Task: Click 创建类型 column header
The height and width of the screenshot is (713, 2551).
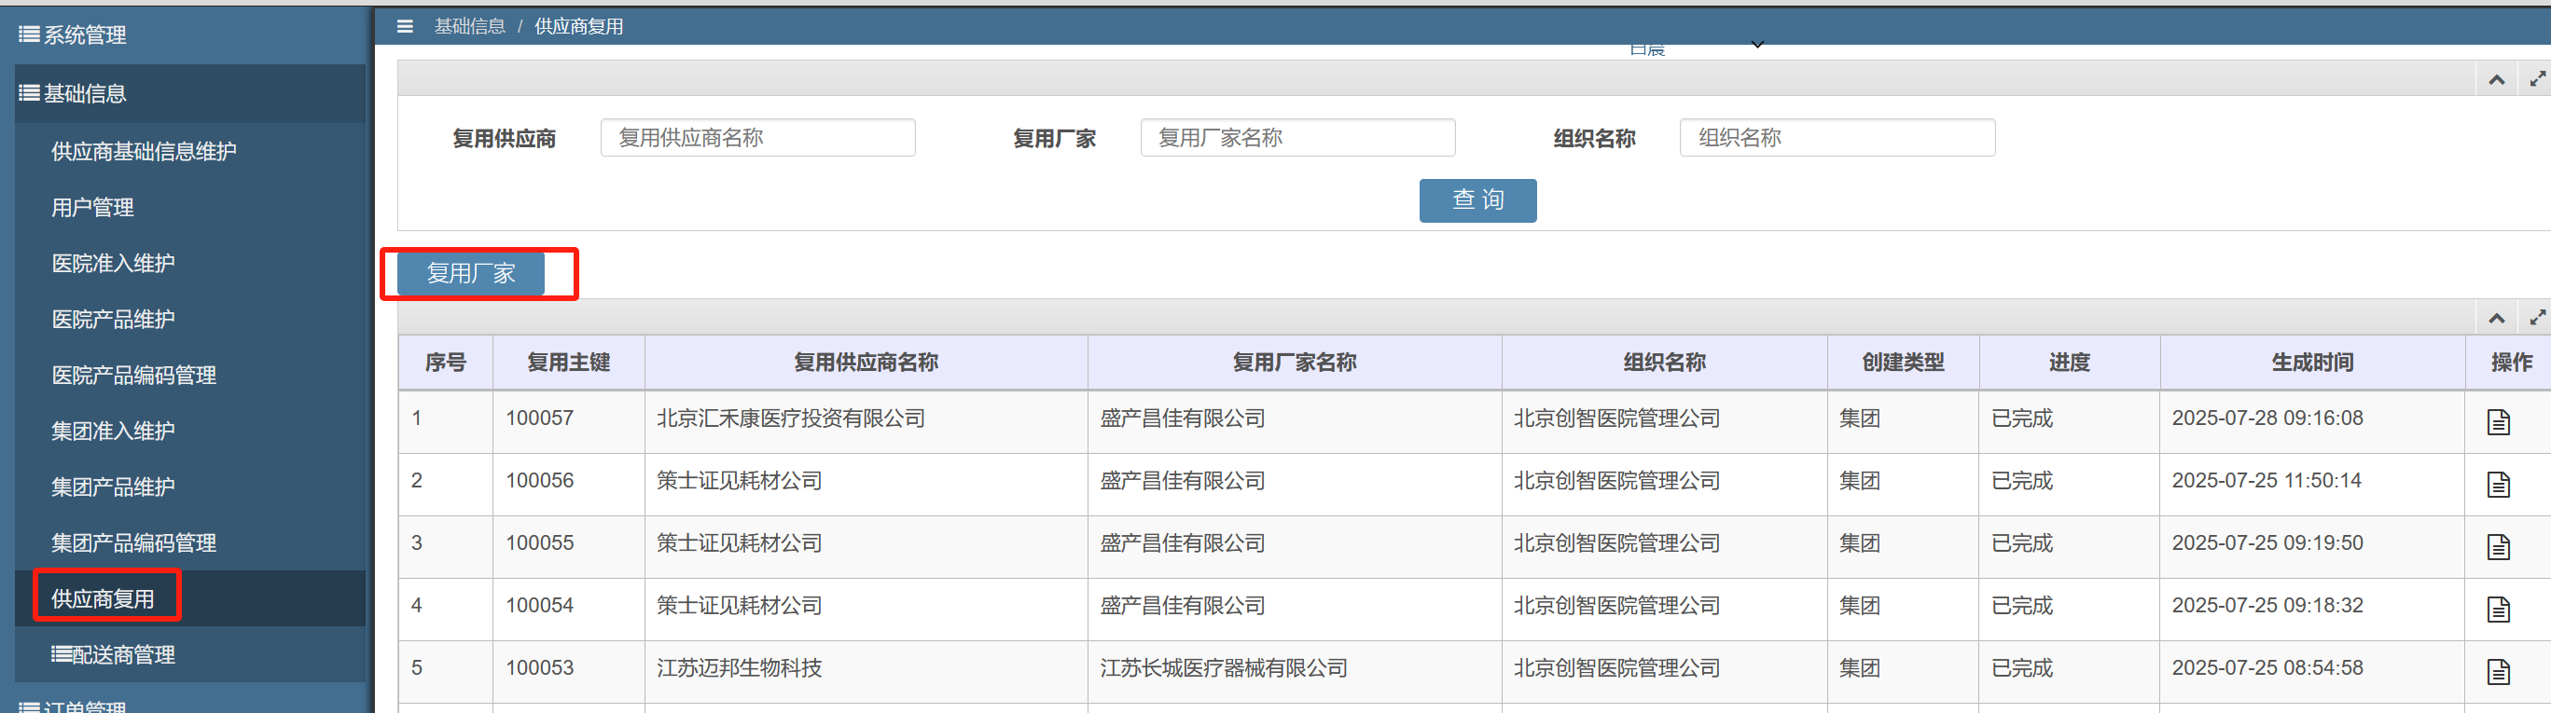Action: click(x=1903, y=363)
